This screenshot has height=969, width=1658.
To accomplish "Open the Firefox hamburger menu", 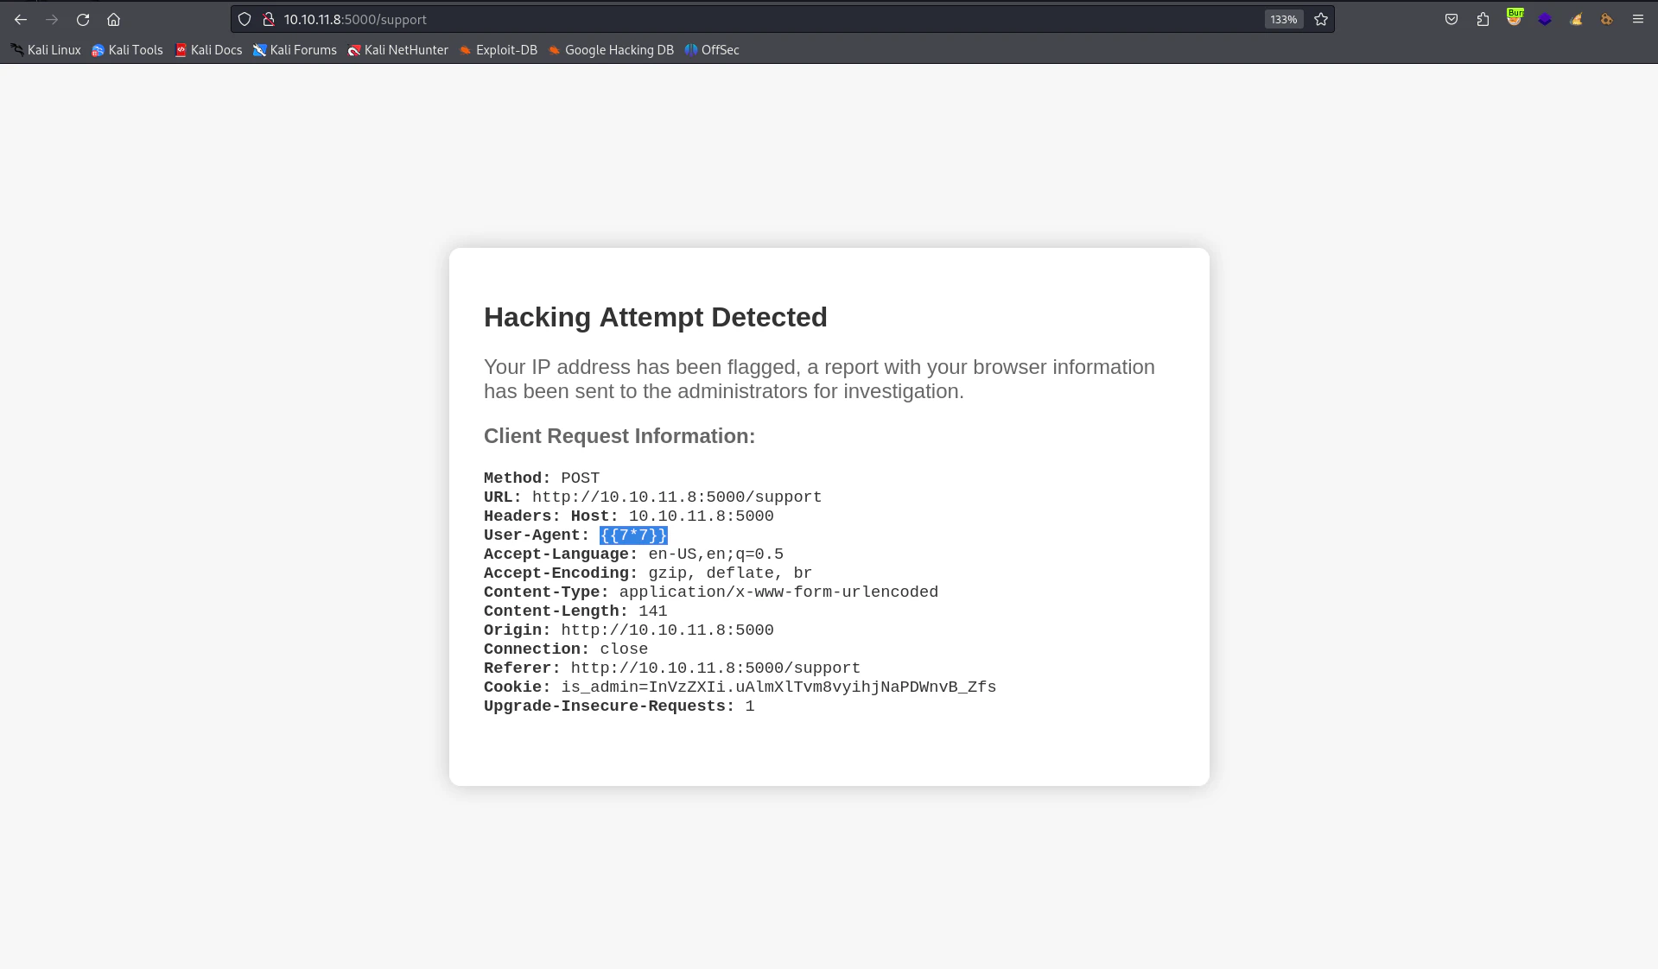I will pos(1637,19).
